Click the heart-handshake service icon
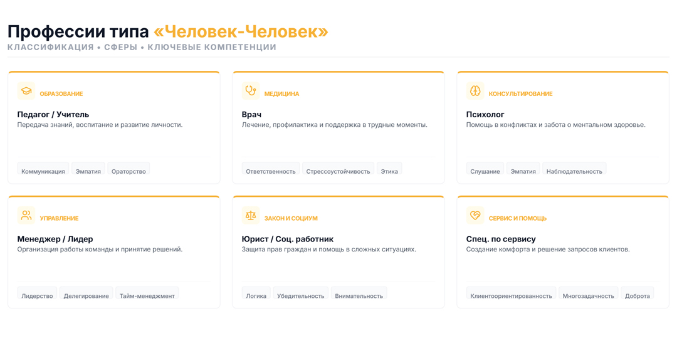Screen dimensions: 677x338 pyautogui.click(x=475, y=216)
